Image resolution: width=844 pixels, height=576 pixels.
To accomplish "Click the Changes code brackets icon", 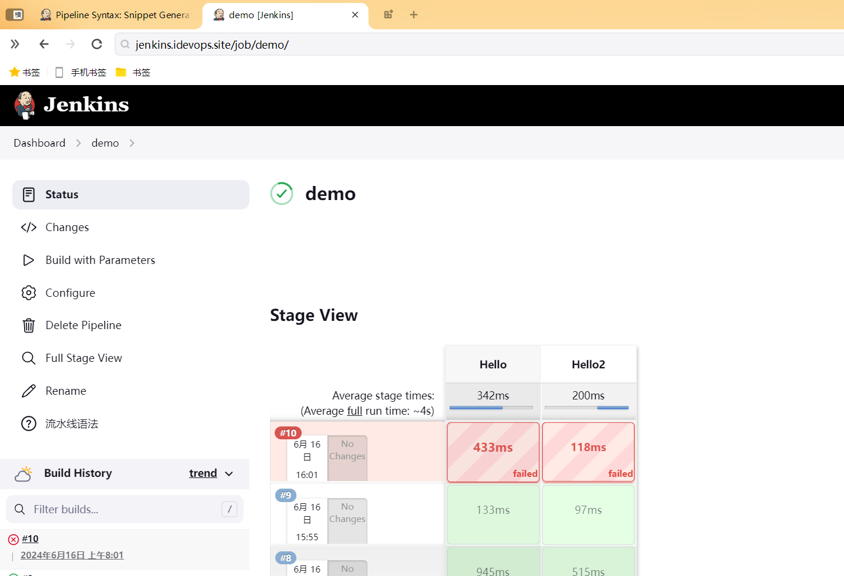I will tap(29, 228).
